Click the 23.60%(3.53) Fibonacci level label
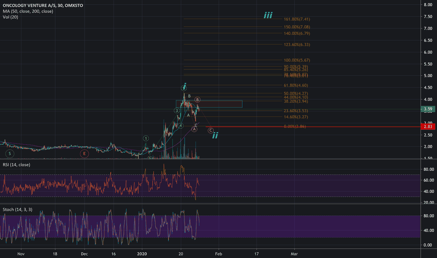Viewport: 437px width, 258px height. pos(296,111)
